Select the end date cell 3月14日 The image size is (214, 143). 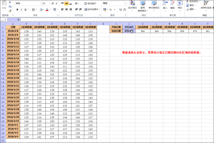129,31
